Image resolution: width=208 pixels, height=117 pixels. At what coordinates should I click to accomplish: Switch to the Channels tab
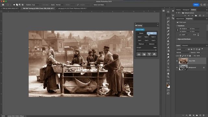click(x=185, y=45)
